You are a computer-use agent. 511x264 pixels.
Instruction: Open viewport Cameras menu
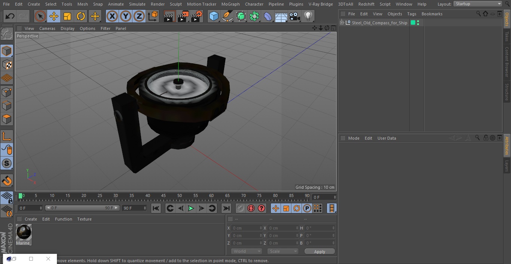click(x=47, y=28)
